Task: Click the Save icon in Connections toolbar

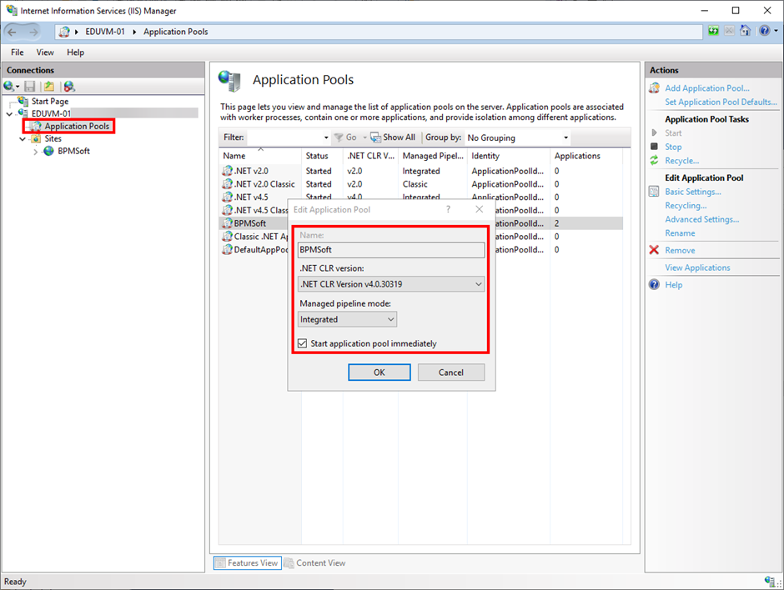Action: tap(30, 87)
